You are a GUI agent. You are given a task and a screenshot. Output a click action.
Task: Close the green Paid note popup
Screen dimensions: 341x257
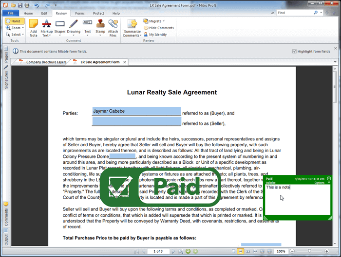tap(329, 178)
